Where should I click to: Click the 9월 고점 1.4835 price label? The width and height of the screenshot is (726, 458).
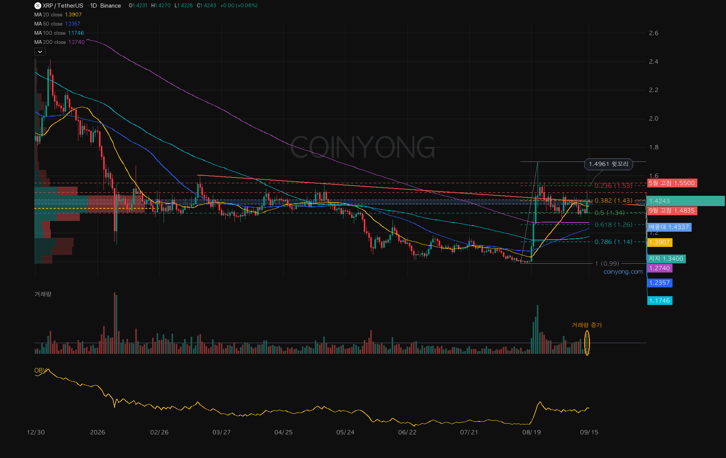click(x=672, y=210)
